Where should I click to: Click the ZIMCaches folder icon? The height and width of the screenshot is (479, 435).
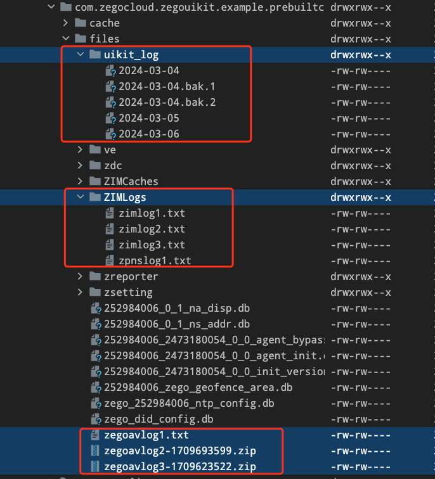95,181
